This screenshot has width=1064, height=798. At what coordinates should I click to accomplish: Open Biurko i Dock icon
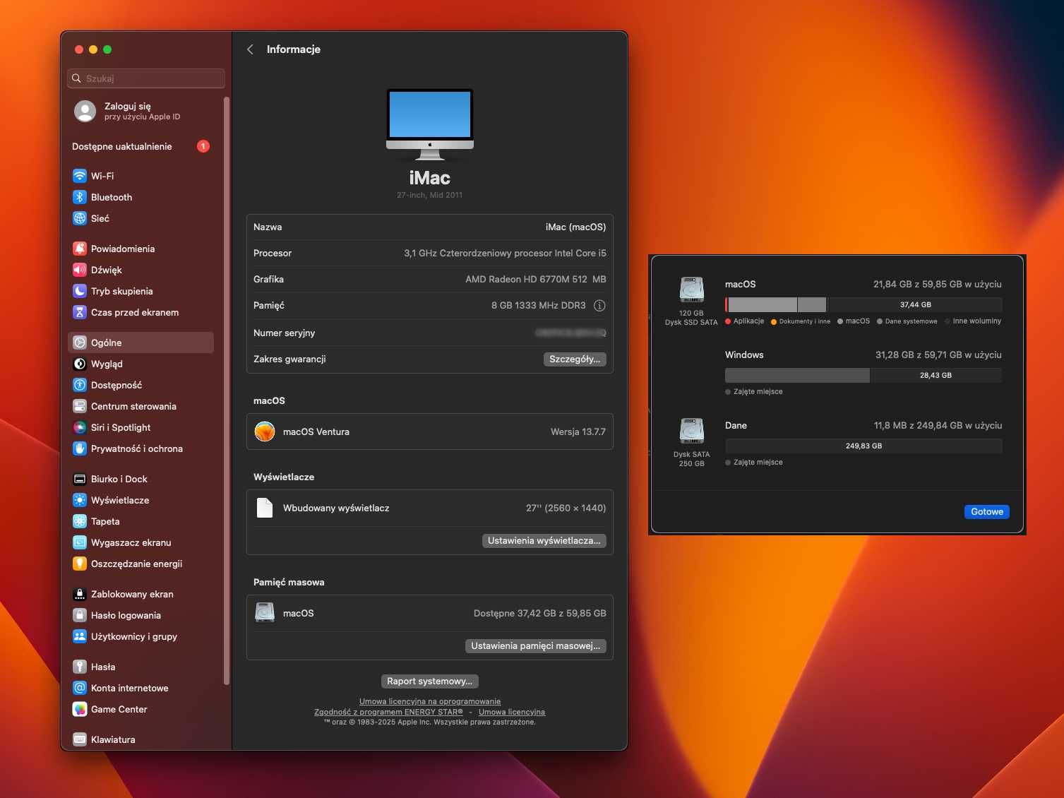[80, 479]
